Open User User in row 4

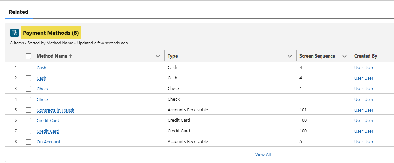tap(364, 100)
